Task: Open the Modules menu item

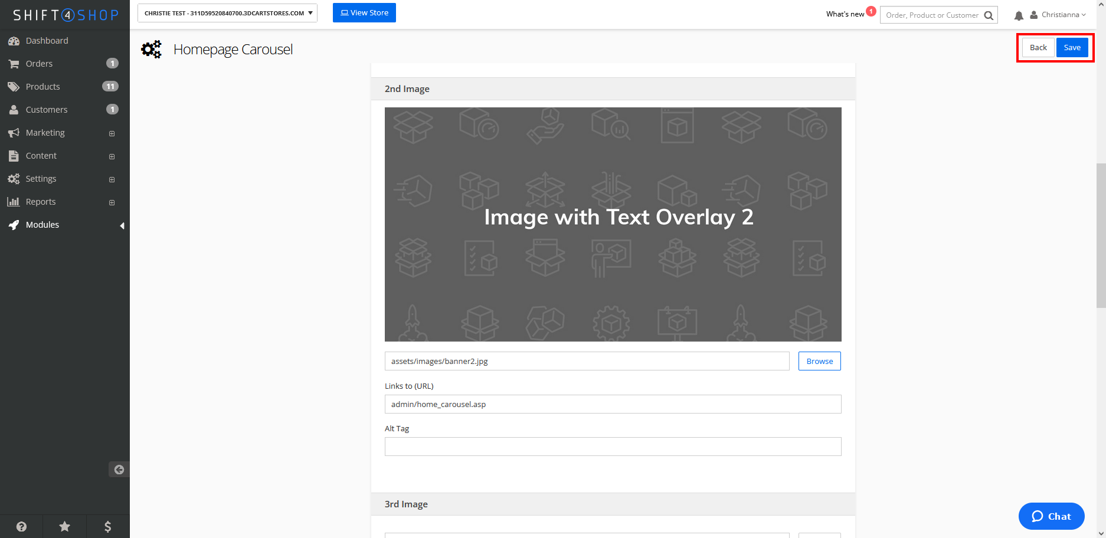Action: point(65,225)
